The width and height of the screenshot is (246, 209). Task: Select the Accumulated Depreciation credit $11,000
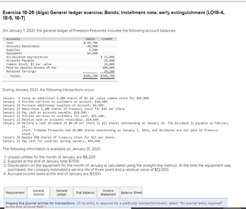click(108, 57)
